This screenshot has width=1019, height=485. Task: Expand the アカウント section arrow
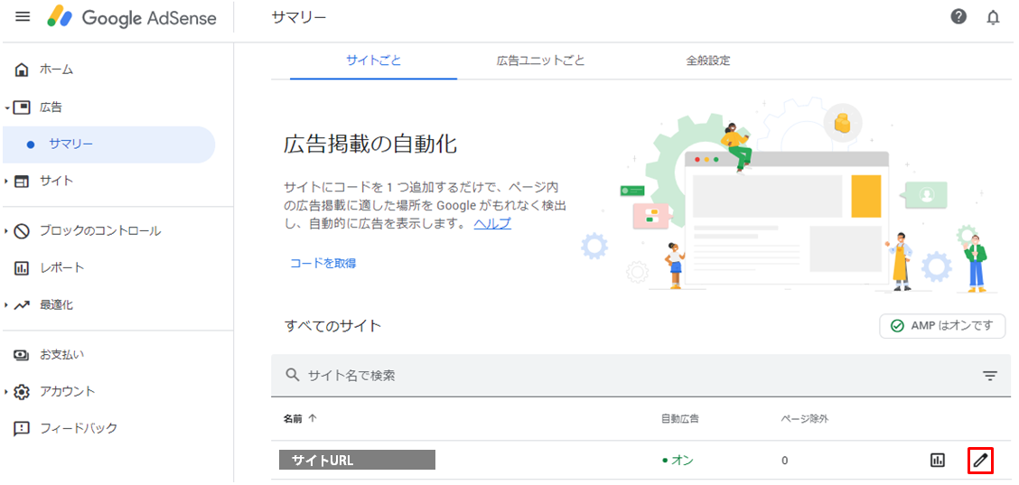(x=6, y=392)
